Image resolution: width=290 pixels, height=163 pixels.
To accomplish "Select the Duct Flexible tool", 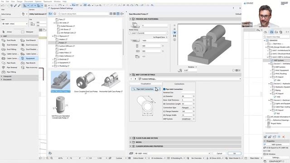I will tap(29, 49).
